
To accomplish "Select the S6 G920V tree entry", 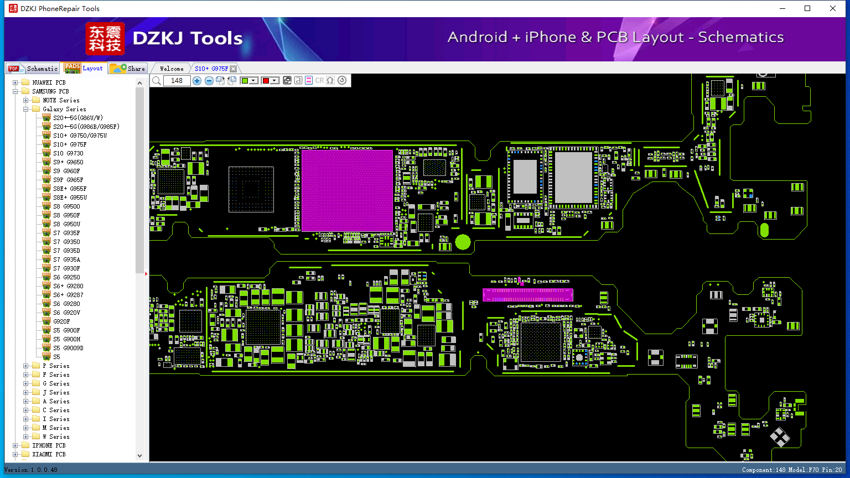I will point(66,313).
